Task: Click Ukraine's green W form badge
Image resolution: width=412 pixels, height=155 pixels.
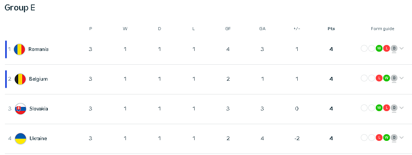Action: pos(386,138)
